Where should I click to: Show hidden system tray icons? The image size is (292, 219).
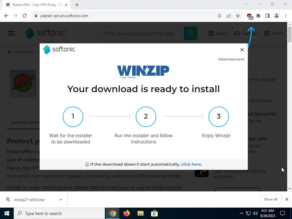tap(241, 213)
